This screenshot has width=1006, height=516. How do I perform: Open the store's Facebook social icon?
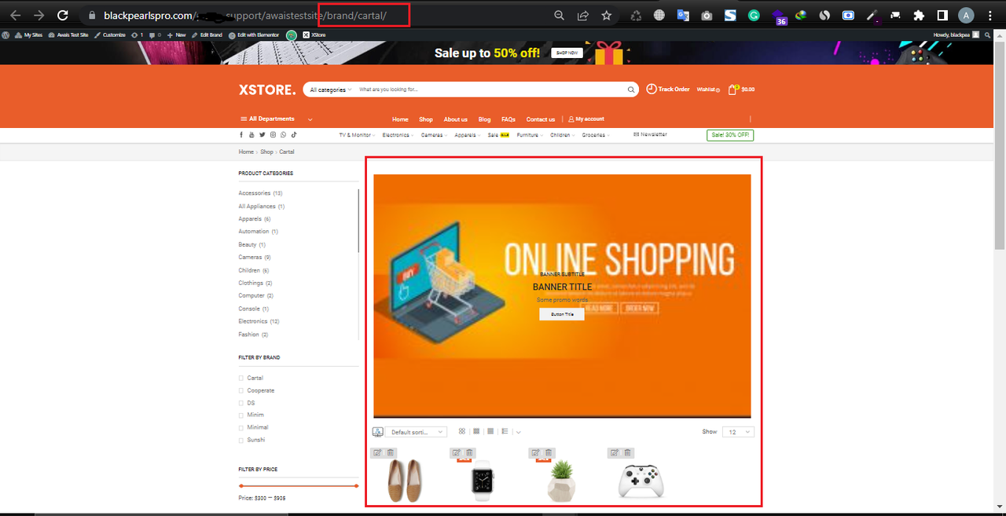241,135
